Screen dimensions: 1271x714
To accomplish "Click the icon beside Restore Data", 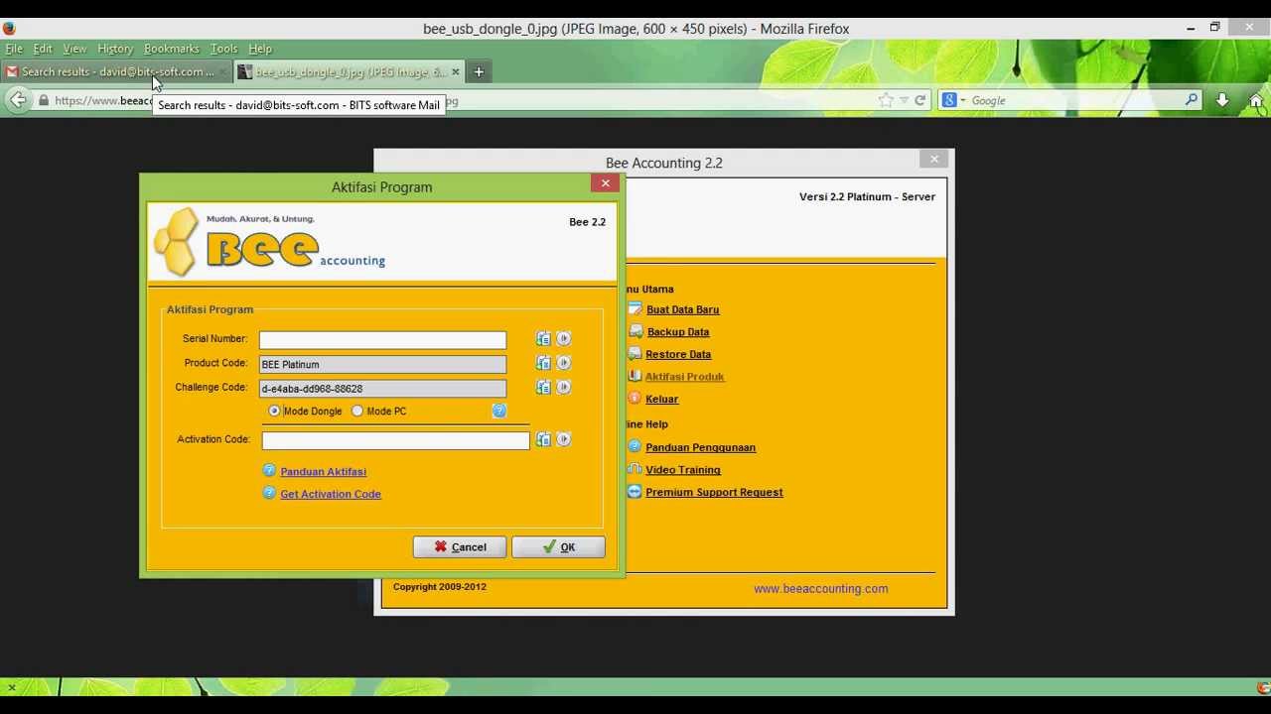I will [x=635, y=353].
